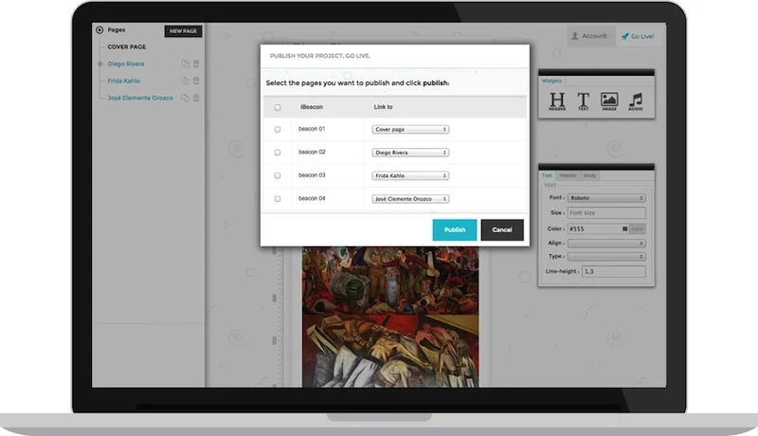Screen dimensions: 758x436
Task: Switch to the Text properties tab
Action: [x=547, y=175]
